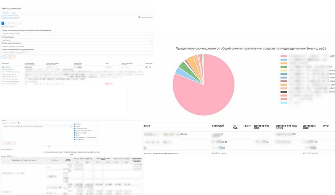Click the blue 'Найти' button
This screenshot has height=195, width=335.
(x=4, y=57)
